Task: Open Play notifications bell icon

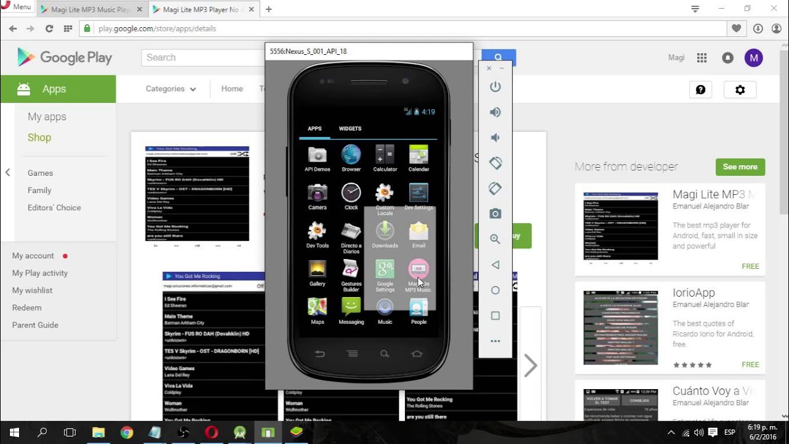Action: pyautogui.click(x=728, y=57)
